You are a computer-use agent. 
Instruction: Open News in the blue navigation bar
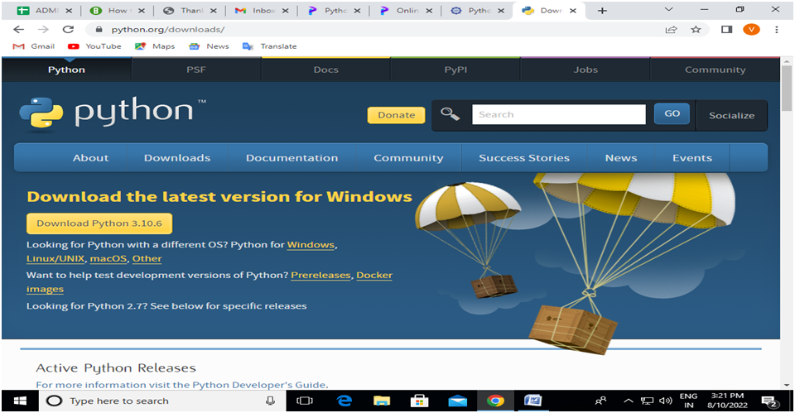point(621,158)
